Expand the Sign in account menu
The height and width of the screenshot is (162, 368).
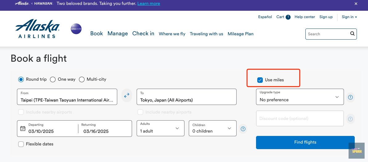pos(349,17)
